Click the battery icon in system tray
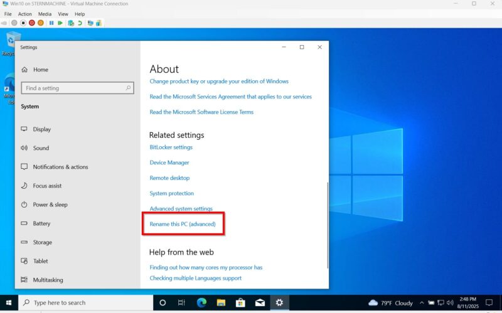The height and width of the screenshot is (313, 502). click(431, 303)
